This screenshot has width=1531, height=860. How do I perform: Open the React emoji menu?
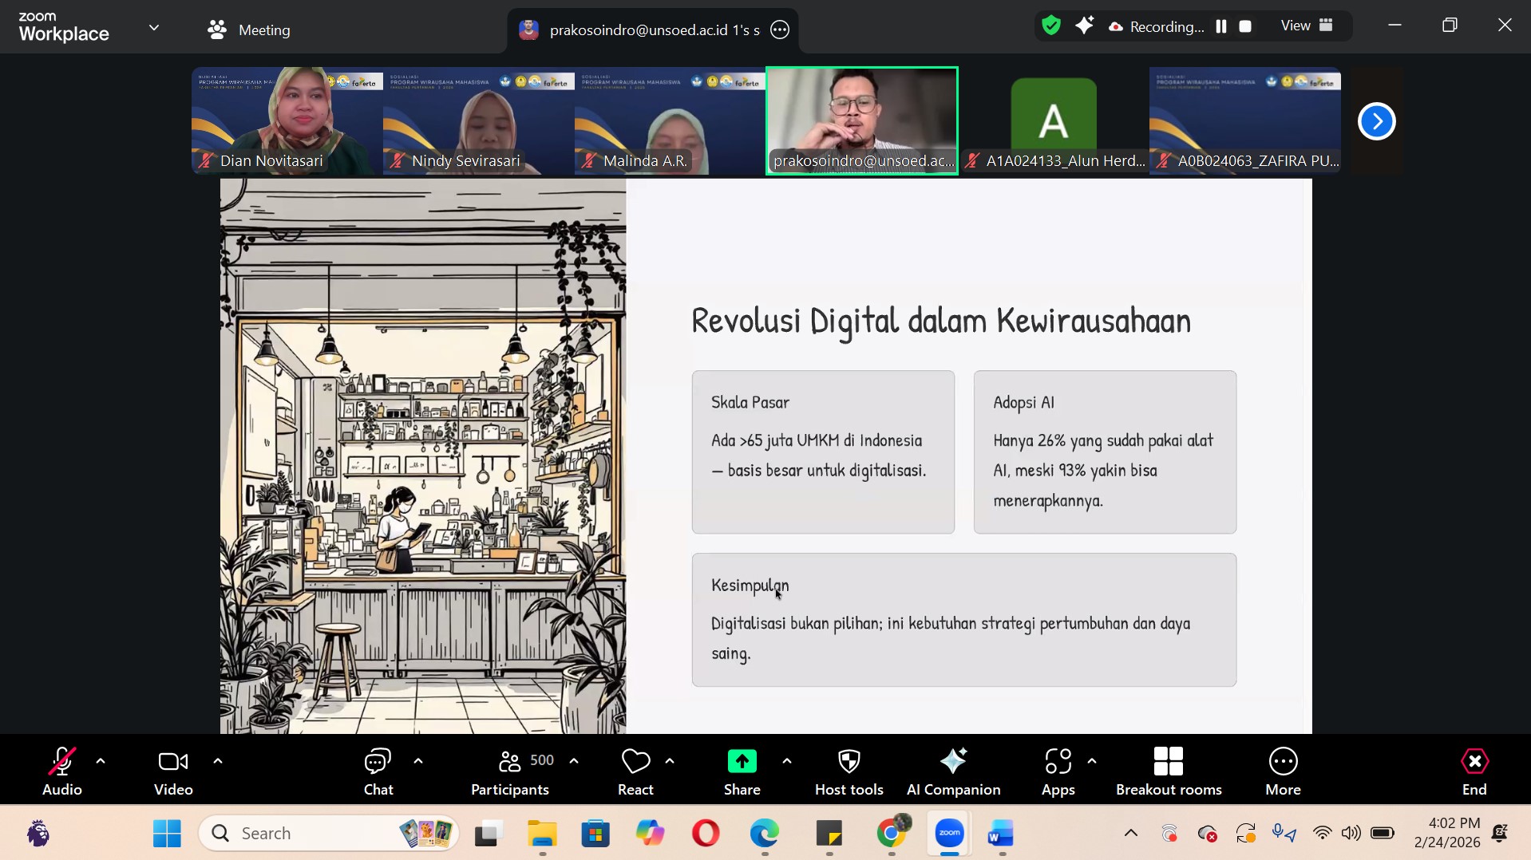point(635,771)
